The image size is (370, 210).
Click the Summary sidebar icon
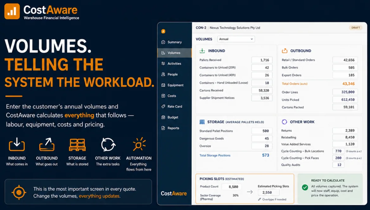pos(163,42)
